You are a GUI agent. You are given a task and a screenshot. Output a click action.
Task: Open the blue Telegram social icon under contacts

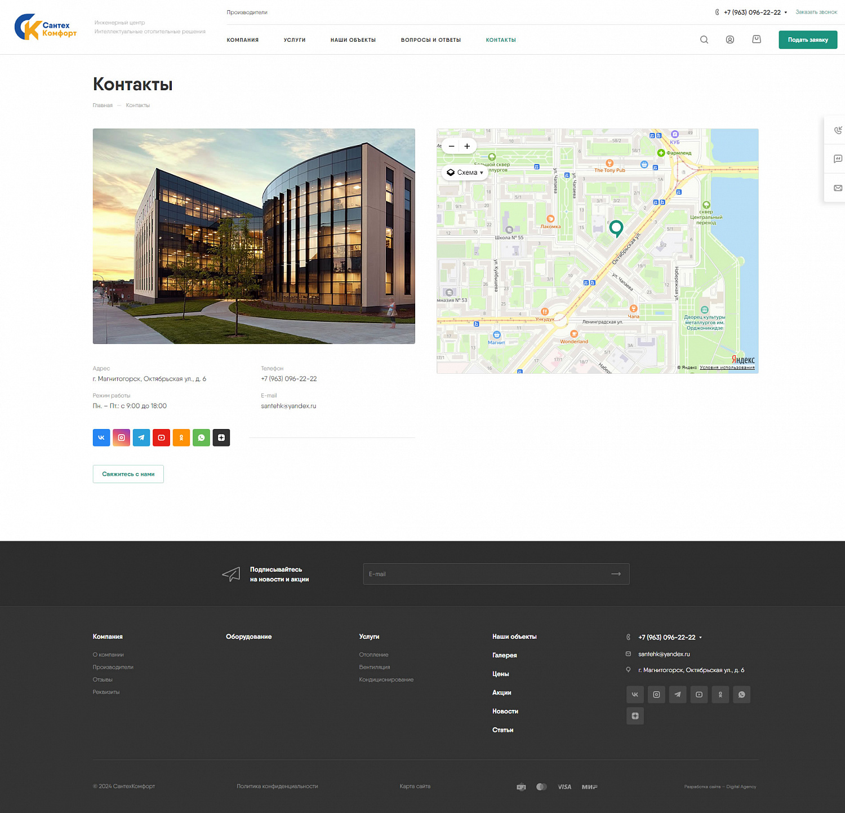pos(141,438)
